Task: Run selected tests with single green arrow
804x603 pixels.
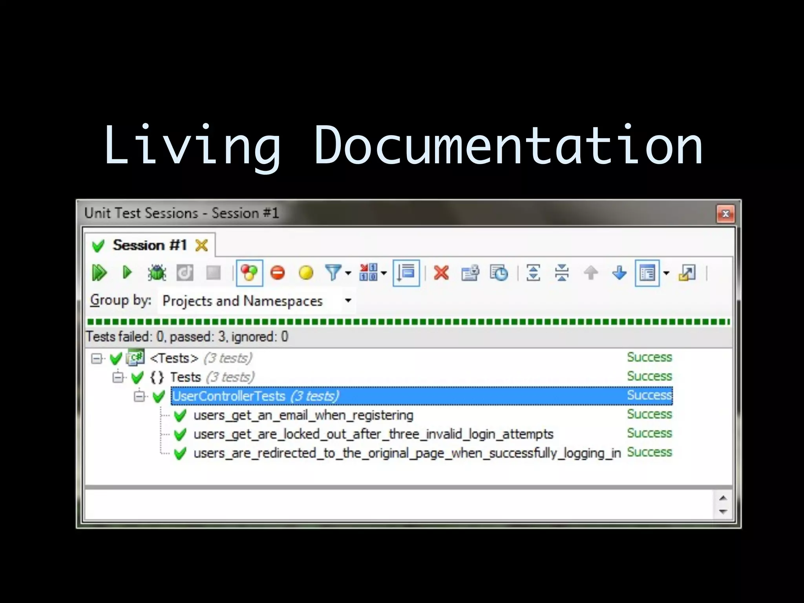Action: click(127, 272)
